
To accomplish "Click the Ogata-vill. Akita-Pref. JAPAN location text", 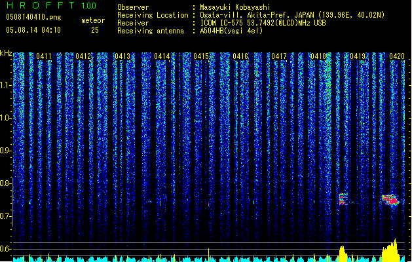I will 292,15.
